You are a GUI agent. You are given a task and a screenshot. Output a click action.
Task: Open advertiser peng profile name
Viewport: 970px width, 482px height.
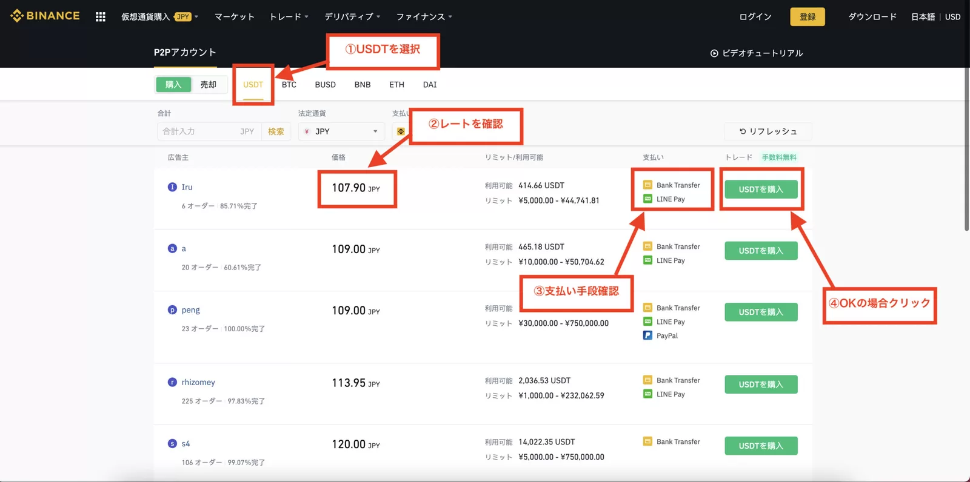(x=190, y=310)
